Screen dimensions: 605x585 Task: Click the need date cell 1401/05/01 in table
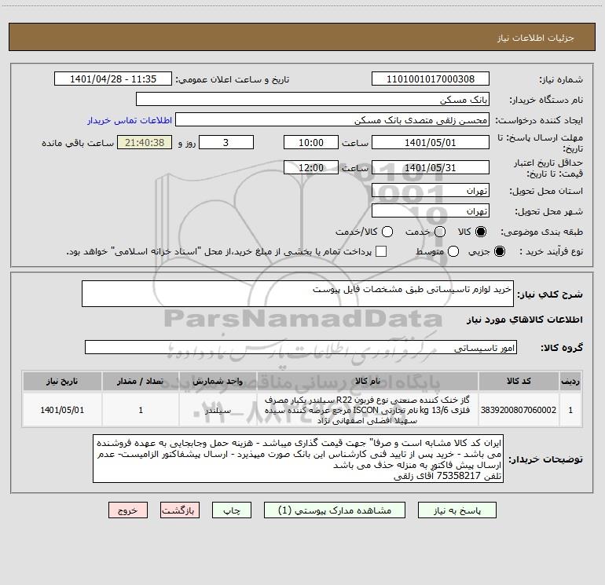tap(62, 410)
